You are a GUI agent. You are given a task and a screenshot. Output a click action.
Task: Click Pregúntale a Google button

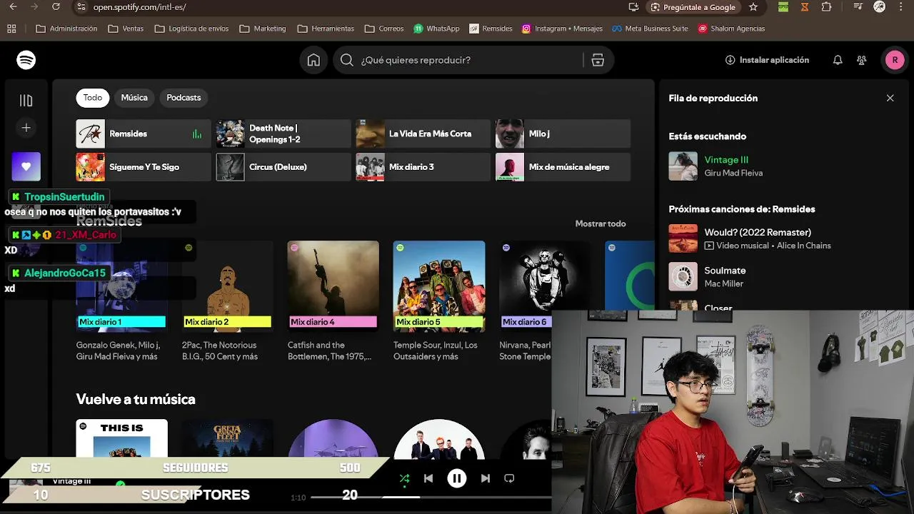[693, 7]
